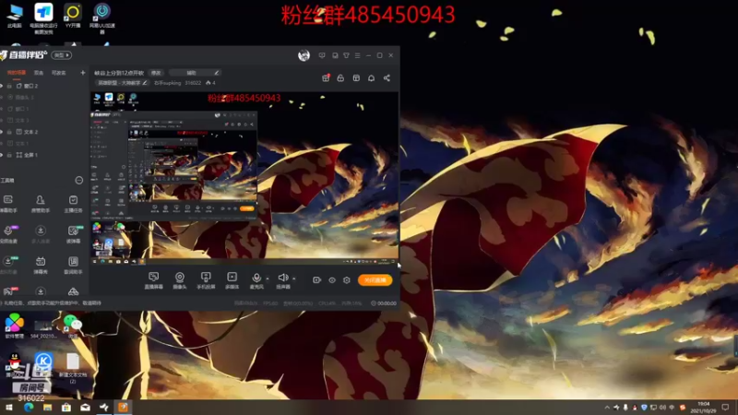Open Microsoft Store in taskbar
The height and width of the screenshot is (415, 738).
tap(65, 407)
